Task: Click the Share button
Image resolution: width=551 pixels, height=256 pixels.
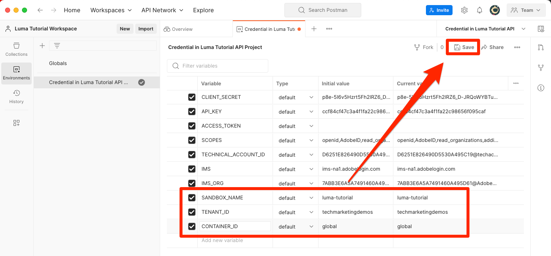Action: (493, 47)
